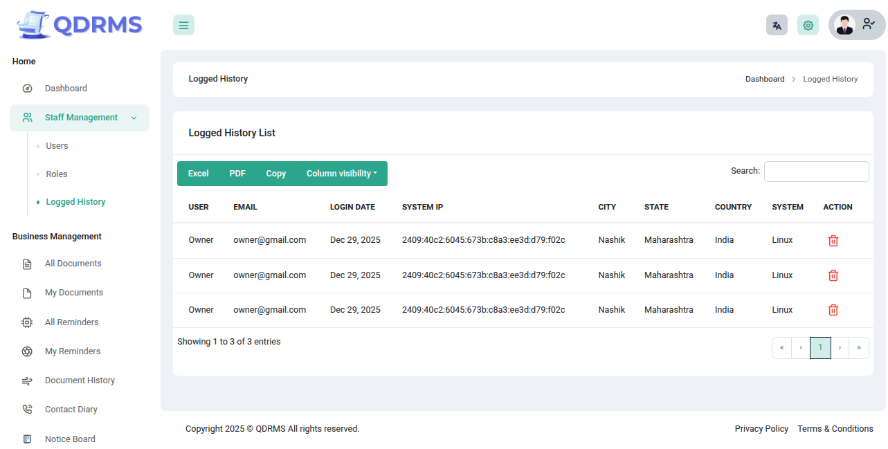Click the QDRMS logo

[x=80, y=25]
